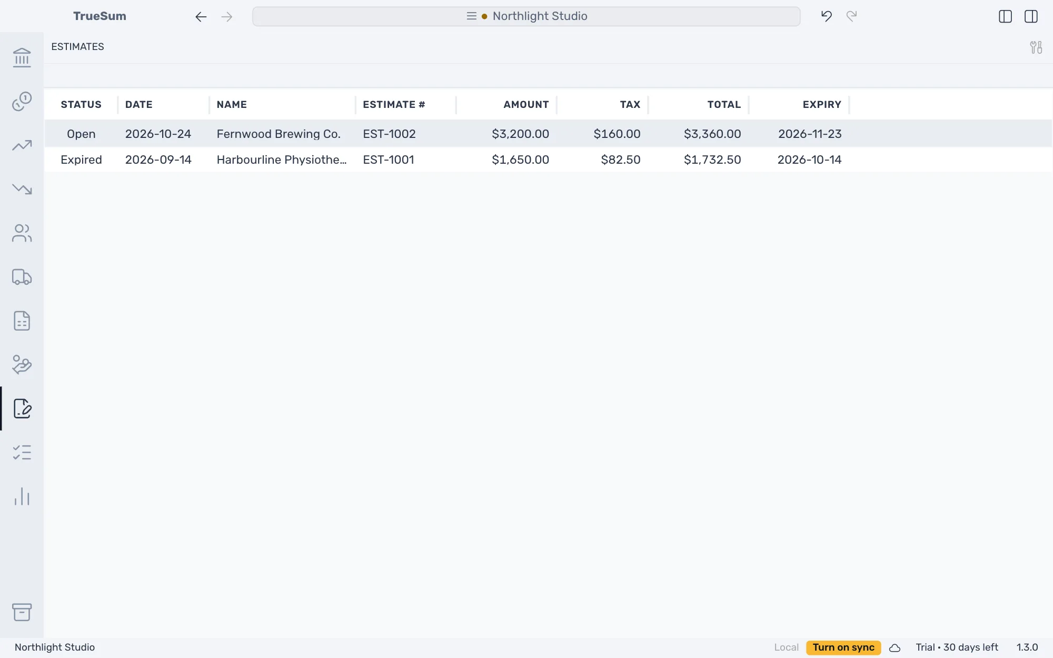Click the cloud sync status icon
This screenshot has height=658, width=1053.
895,647
